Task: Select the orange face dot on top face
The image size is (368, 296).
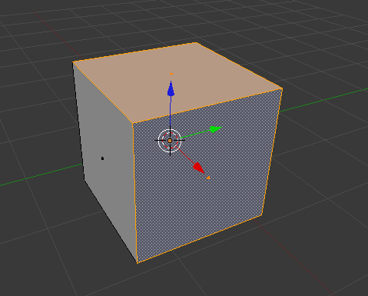Action: click(171, 74)
